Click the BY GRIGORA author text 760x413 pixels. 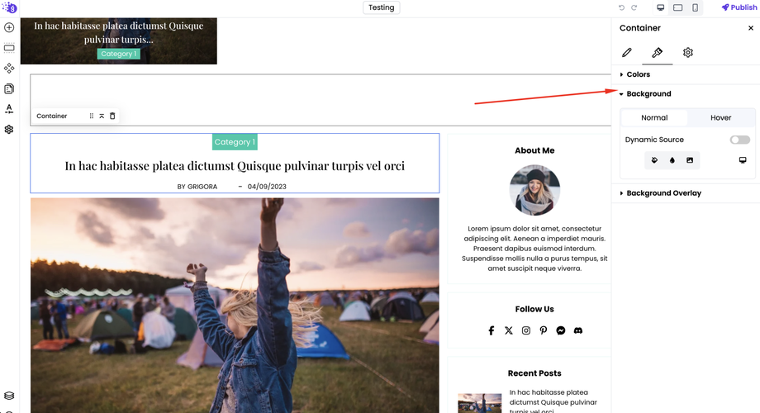[x=197, y=187]
